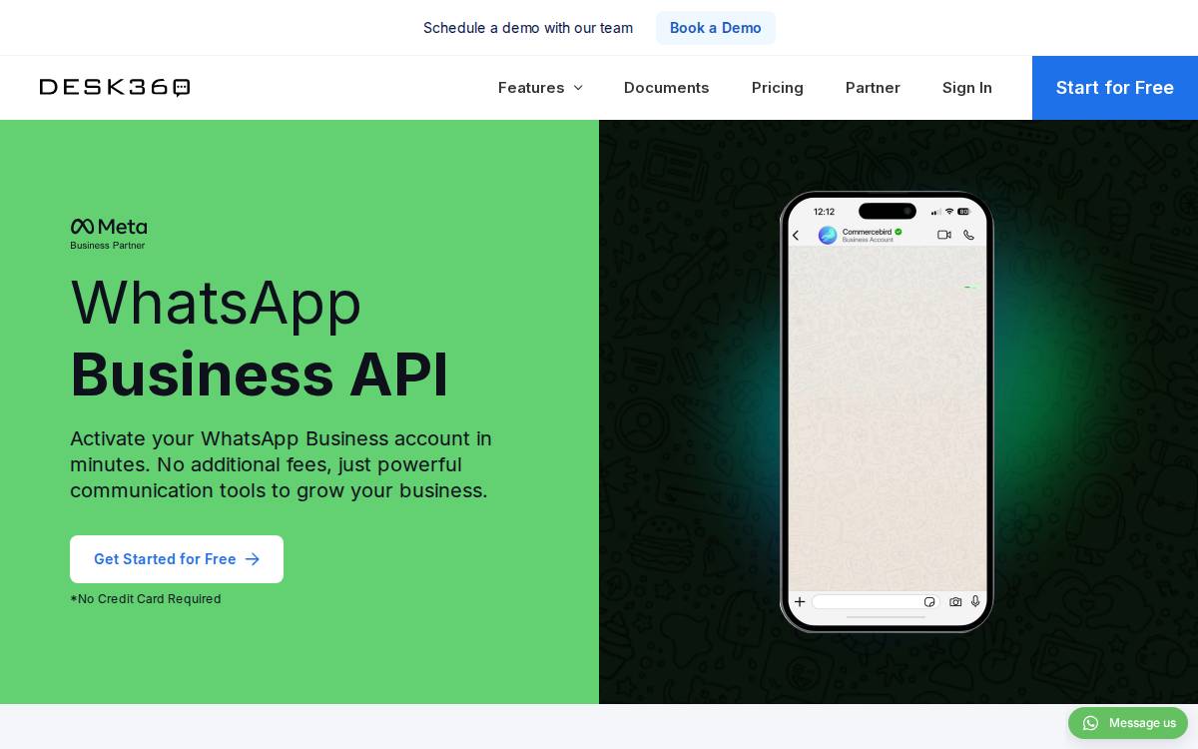Viewport: 1198px width, 749px height.
Task: Tap the back arrow in phone chat
Action: click(x=796, y=236)
